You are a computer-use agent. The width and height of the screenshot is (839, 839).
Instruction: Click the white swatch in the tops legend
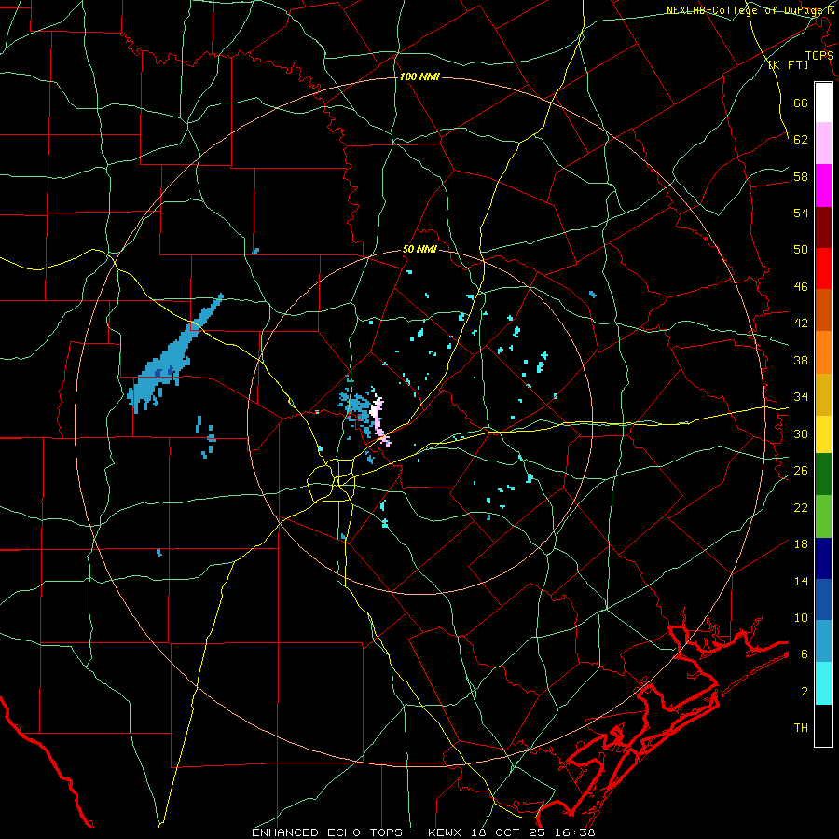click(823, 103)
